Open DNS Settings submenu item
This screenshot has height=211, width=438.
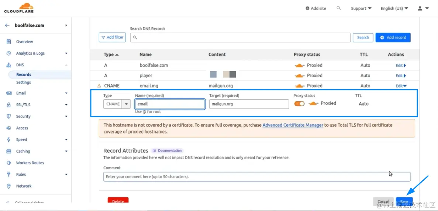(x=24, y=82)
